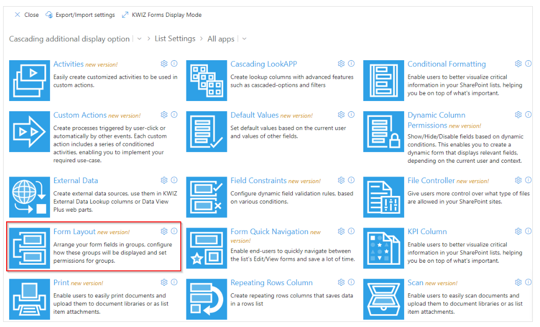
Task: Click Close in the top toolbar
Action: click(x=27, y=15)
